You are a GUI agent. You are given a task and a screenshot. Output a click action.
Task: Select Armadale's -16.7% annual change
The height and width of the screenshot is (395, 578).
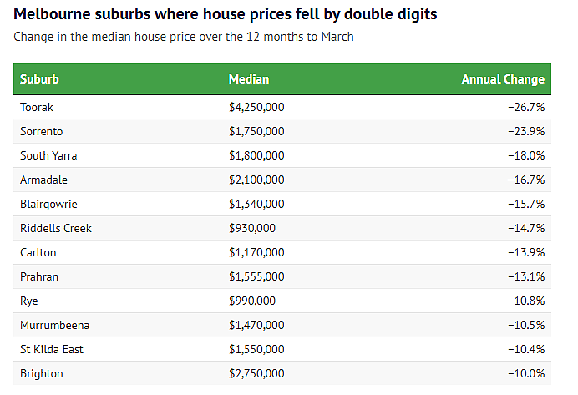526,180
